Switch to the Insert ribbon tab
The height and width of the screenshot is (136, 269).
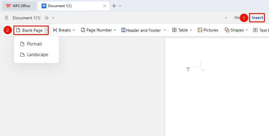[x=257, y=18]
